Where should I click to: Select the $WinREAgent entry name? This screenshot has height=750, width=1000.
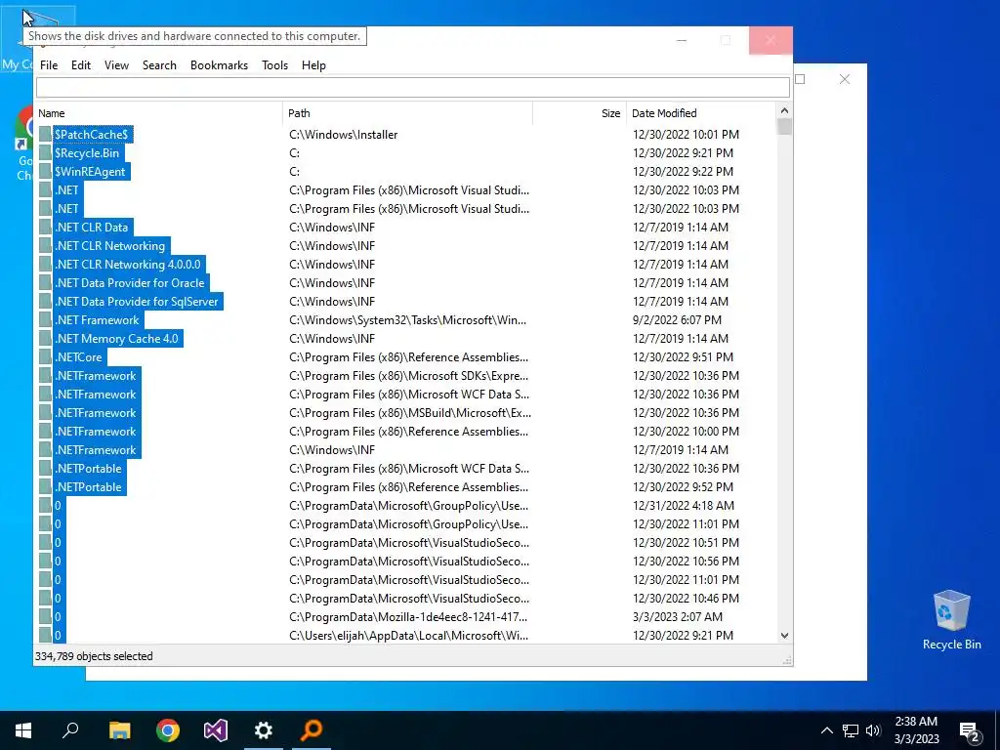[x=90, y=171]
